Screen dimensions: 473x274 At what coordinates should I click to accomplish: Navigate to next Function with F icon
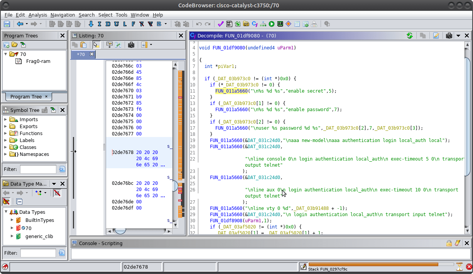(133, 24)
